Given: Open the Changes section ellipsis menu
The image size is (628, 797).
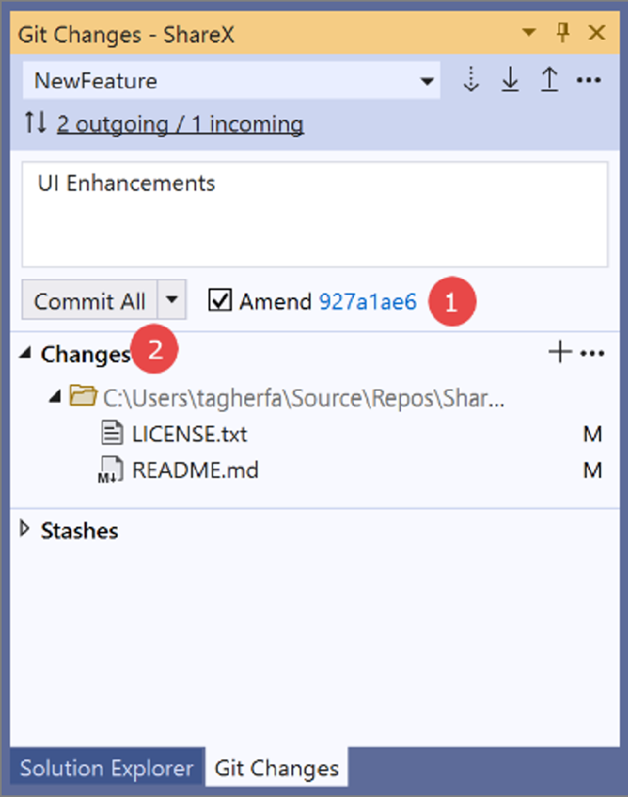Looking at the screenshot, I should [x=593, y=353].
